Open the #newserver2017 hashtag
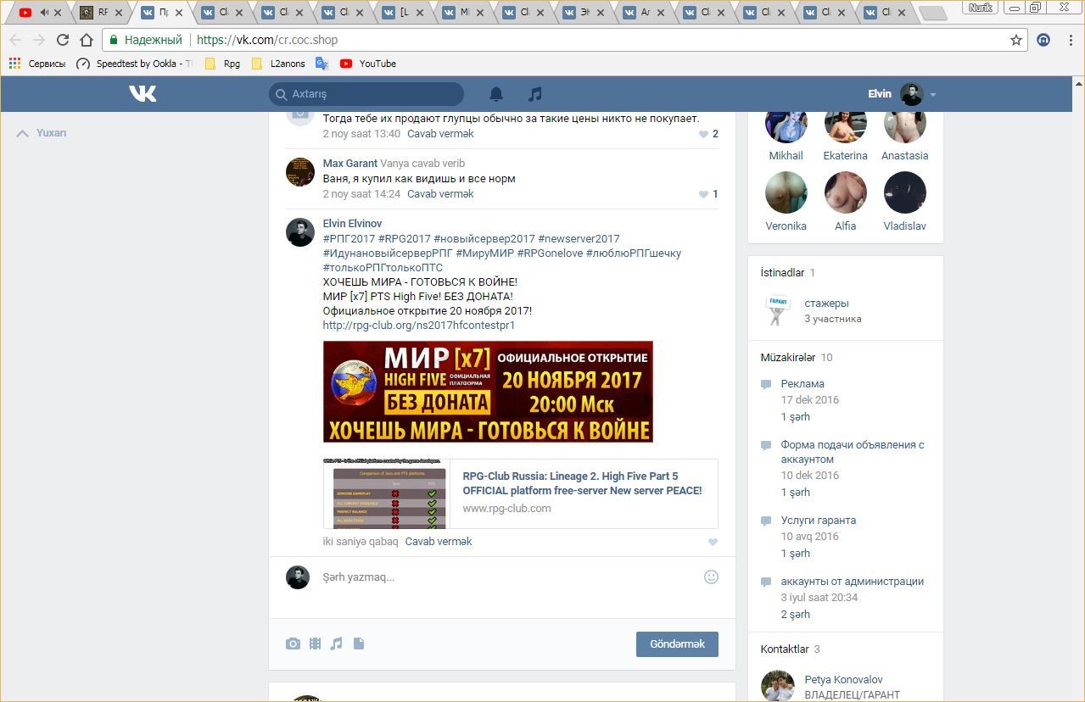This screenshot has width=1085, height=702. 579,239
